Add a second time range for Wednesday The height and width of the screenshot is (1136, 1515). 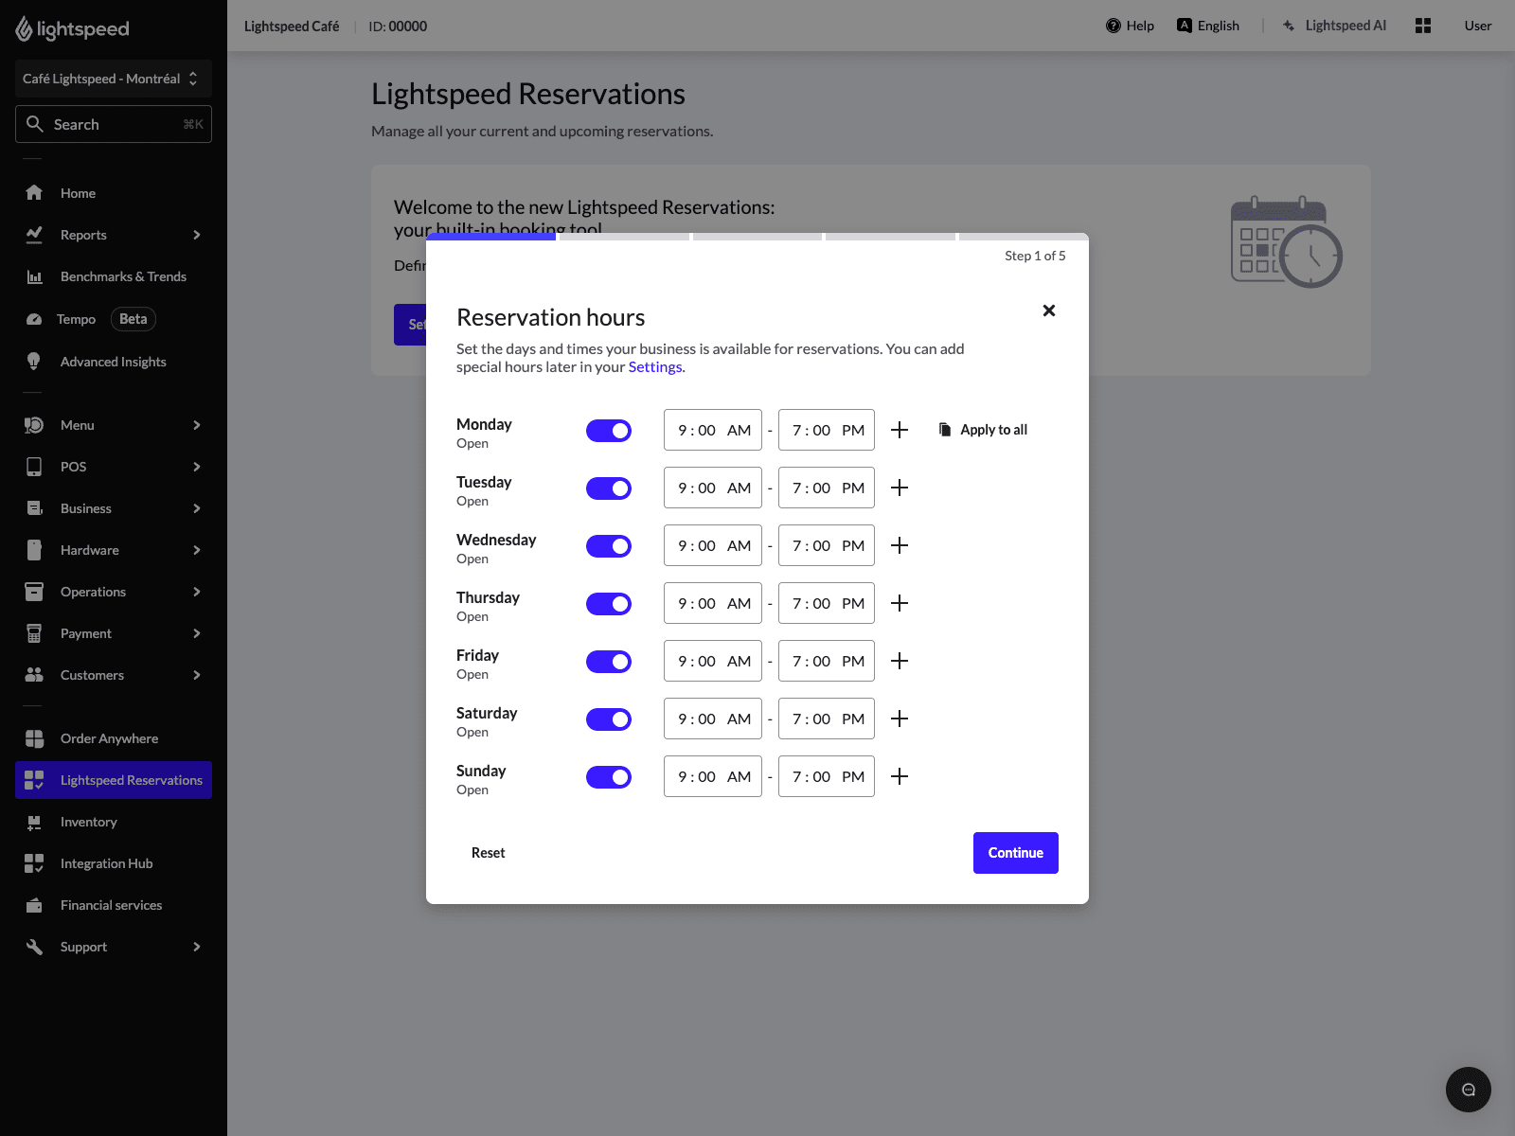coord(900,545)
